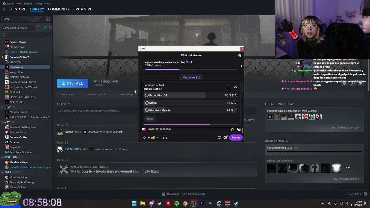The height and width of the screenshot is (208, 370).
Task: Open Friends & Chat panel
Action: [357, 194]
